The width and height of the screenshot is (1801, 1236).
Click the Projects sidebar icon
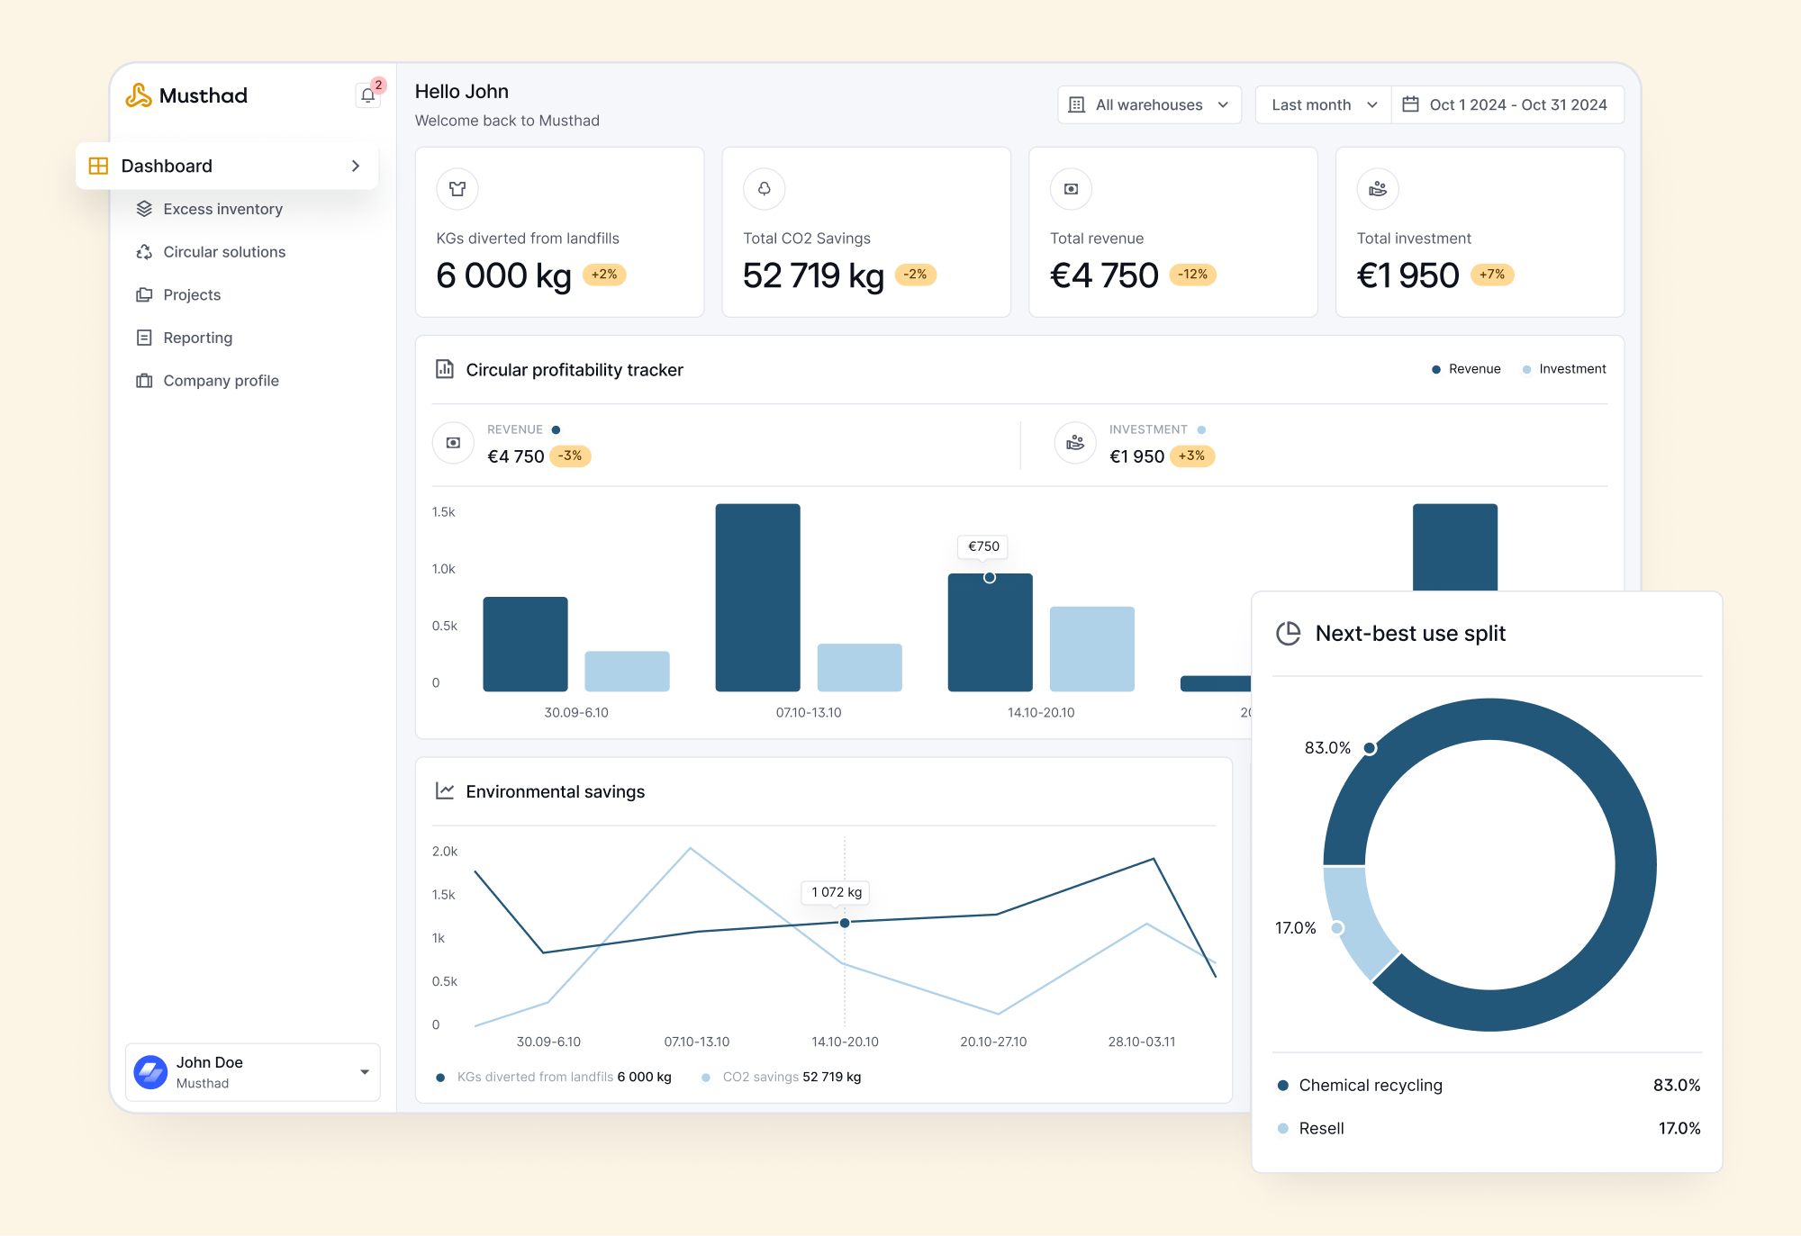[145, 294]
